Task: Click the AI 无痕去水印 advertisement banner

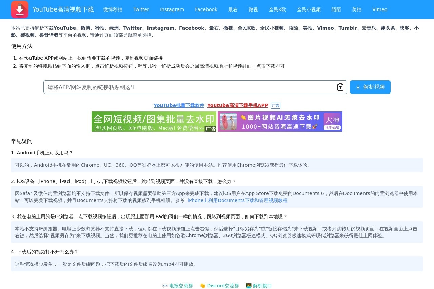Action: [280, 122]
